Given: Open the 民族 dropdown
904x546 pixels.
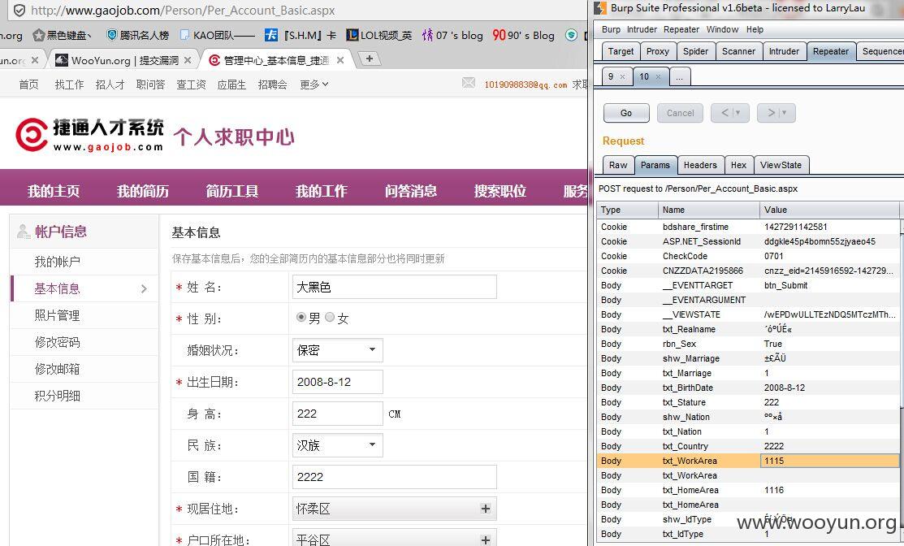Looking at the screenshot, I should (337, 445).
